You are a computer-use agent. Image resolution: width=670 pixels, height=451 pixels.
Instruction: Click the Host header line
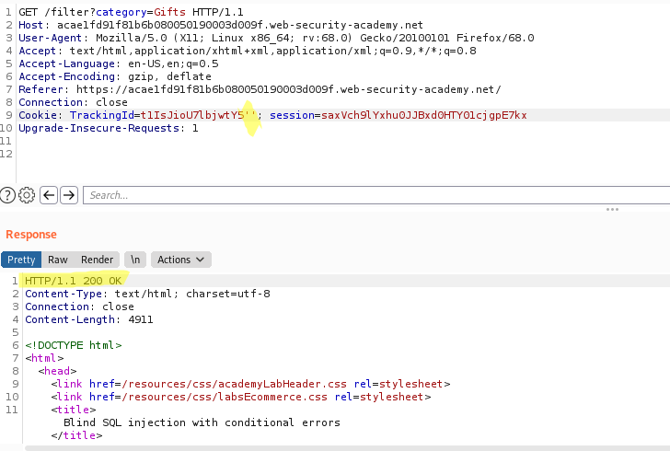click(x=221, y=25)
